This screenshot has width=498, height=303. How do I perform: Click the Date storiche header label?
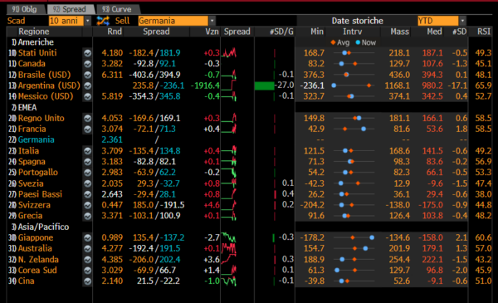tap(357, 21)
